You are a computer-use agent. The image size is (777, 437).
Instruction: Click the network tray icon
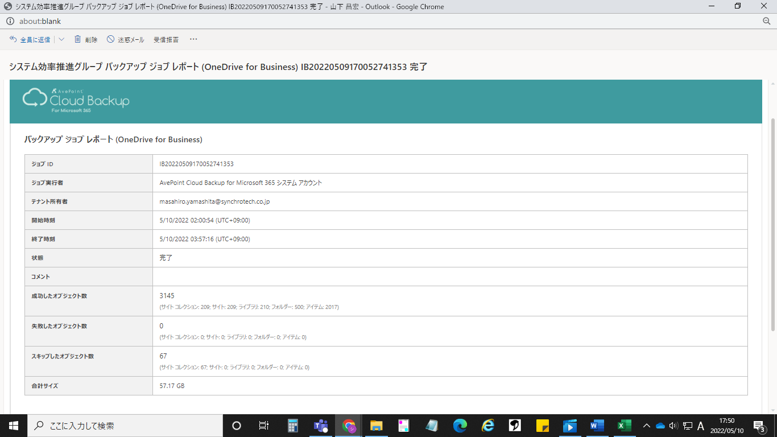coord(687,426)
